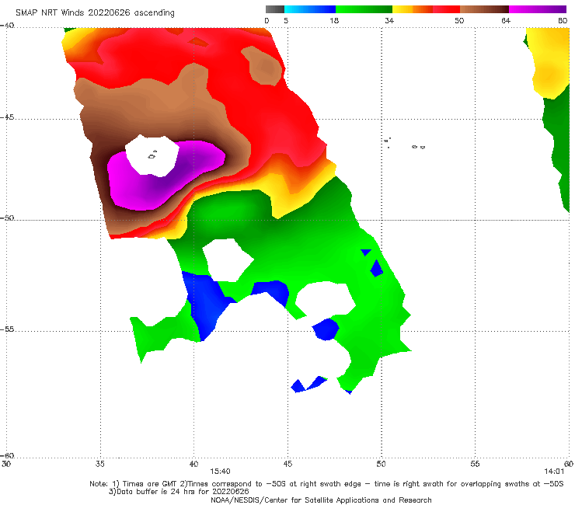Image resolution: width=575 pixels, height=505 pixels.
Task: Select the brown segment of the color bar
Action: (484, 9)
